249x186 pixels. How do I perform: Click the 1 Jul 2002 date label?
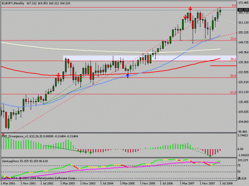tap(47, 183)
